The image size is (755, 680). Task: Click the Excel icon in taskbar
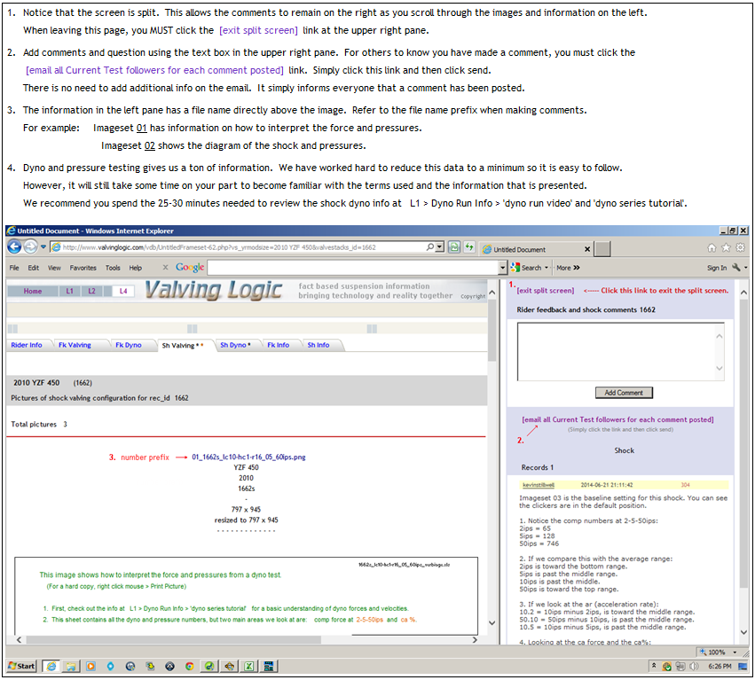[x=250, y=666]
